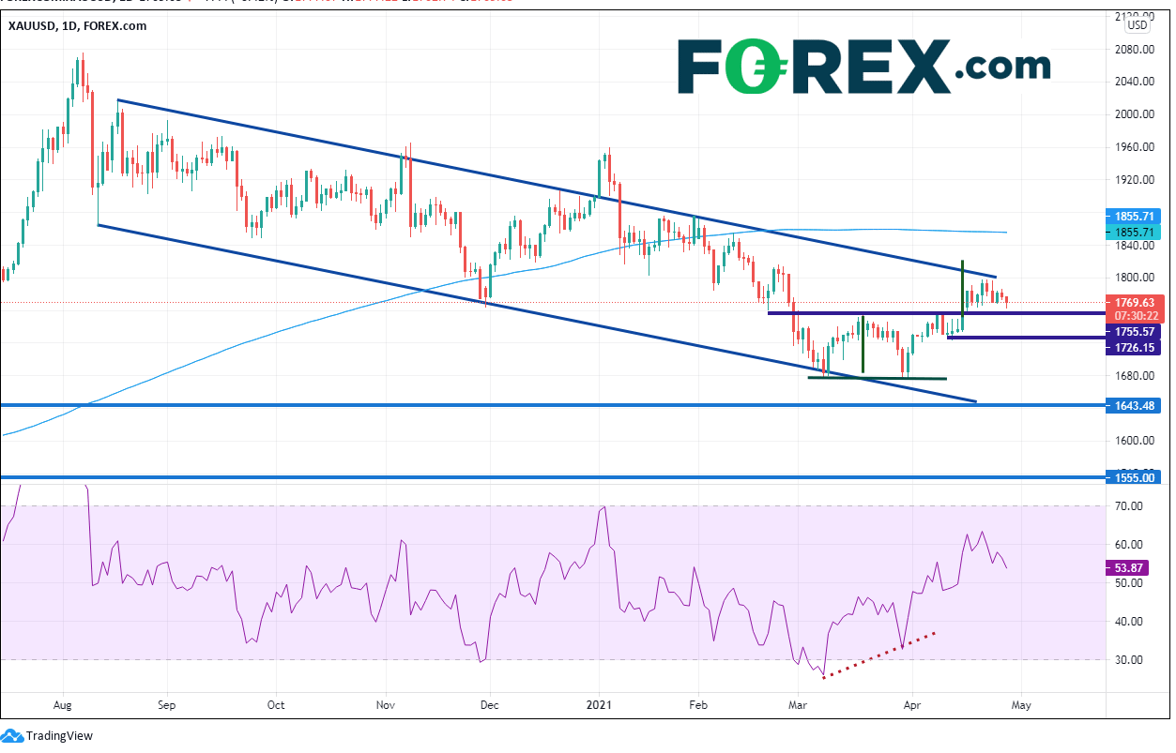Click the 1960.00 price axis label

1134,147
